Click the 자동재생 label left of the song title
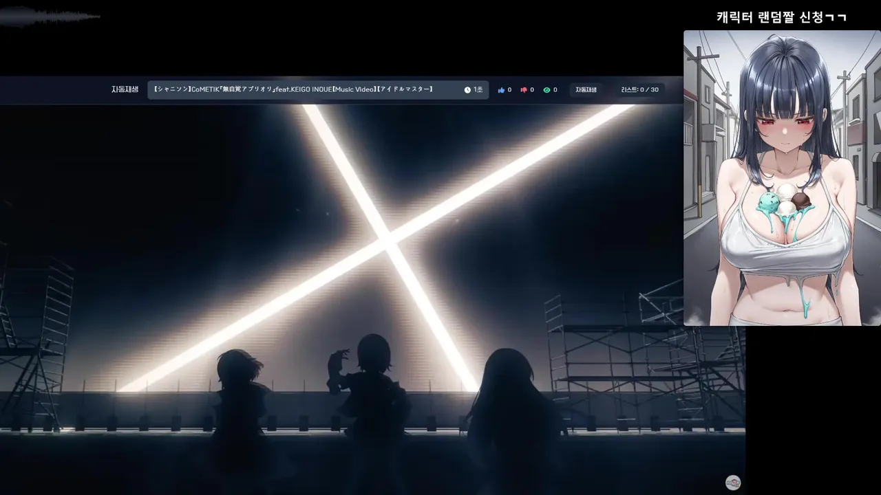 (x=125, y=89)
